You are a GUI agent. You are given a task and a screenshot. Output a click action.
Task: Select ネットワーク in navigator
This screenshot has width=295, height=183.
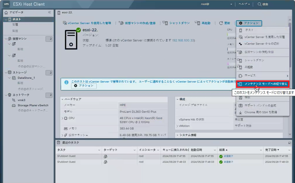21,95
